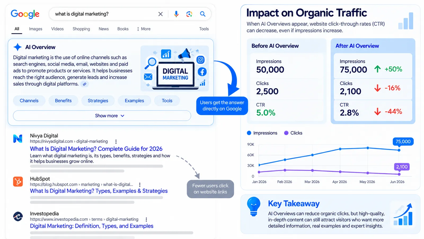
Task: Expand AI Overview with Show more
Action: point(102,116)
